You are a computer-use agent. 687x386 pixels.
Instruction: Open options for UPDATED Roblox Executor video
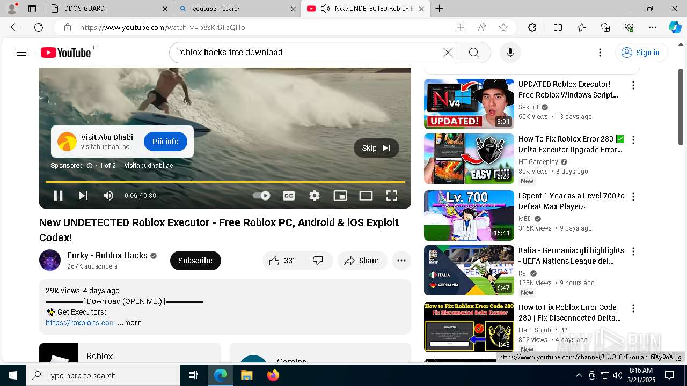tap(633, 85)
